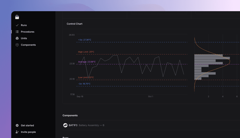Open the Units section
240x138 pixels.
(24, 38)
